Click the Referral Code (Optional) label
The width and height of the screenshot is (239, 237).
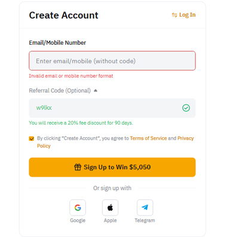click(x=60, y=91)
